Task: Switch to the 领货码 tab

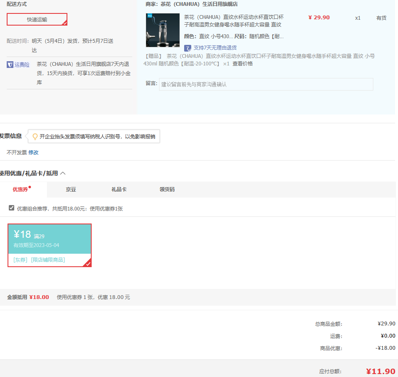Action: 167,189
